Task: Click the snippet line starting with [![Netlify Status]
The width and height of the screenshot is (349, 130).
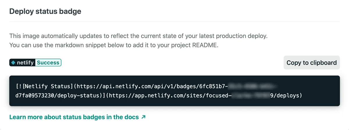Action: coord(146,86)
